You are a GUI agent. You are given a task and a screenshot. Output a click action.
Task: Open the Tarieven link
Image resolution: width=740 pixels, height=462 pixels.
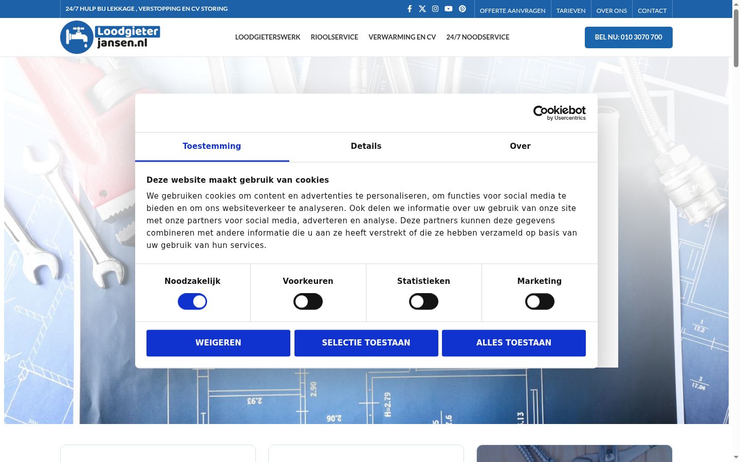(x=571, y=10)
